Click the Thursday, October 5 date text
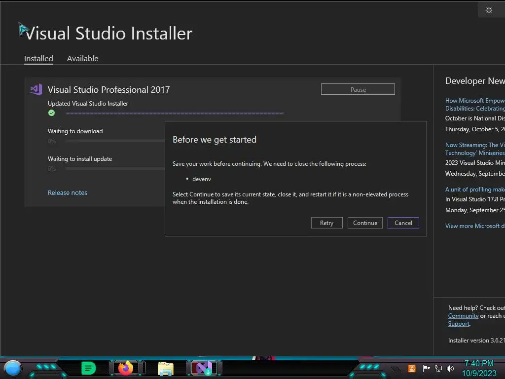 tap(475, 129)
